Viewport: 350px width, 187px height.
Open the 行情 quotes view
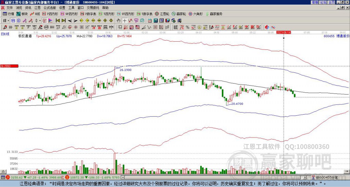[x=8, y=14]
